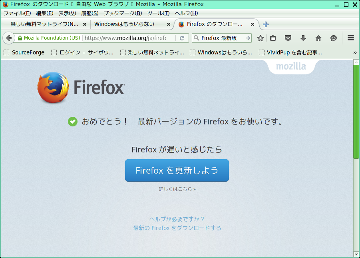Image resolution: width=360 pixels, height=258 pixels.
Task: Click the Pocket save icon
Action: pos(288,38)
